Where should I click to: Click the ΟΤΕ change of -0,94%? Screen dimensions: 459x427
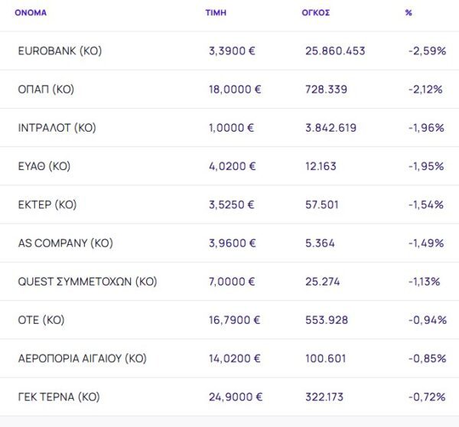click(428, 320)
